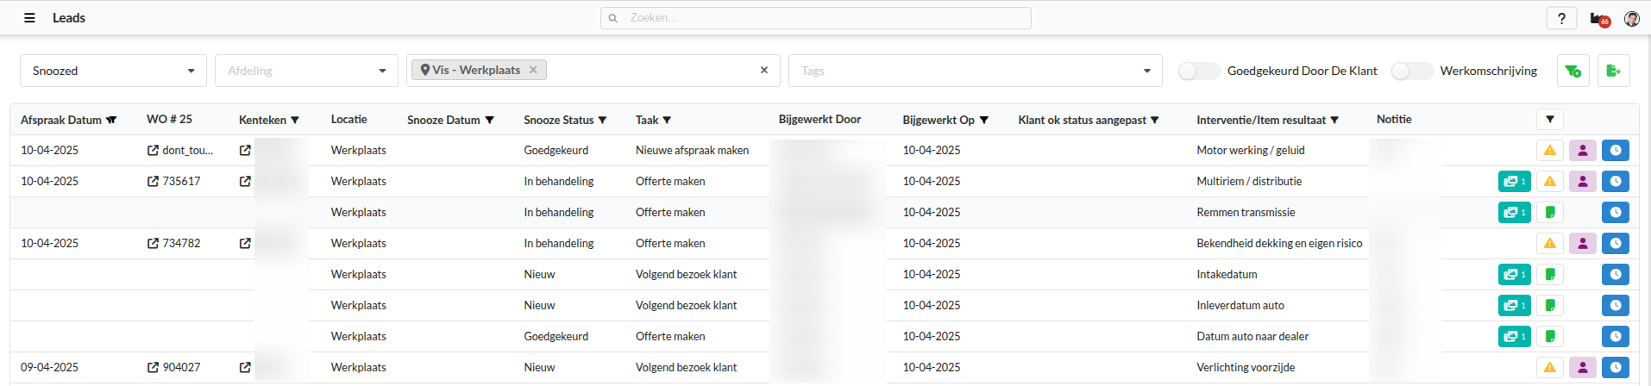This screenshot has width=1651, height=386.
Task: Click the green clear filters icon
Action: point(1573,71)
